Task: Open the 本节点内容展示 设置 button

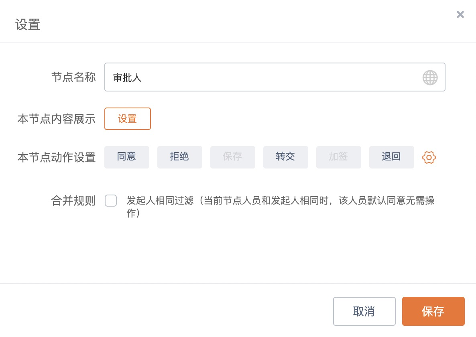Action: (128, 119)
